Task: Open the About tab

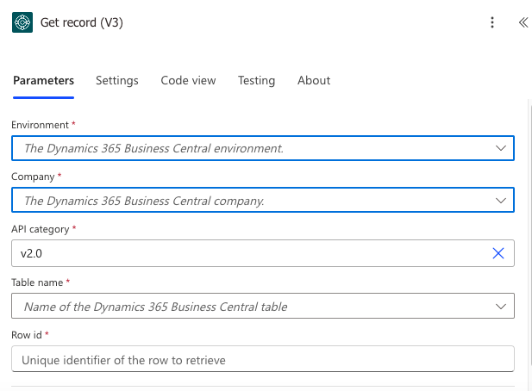Action: 314,81
